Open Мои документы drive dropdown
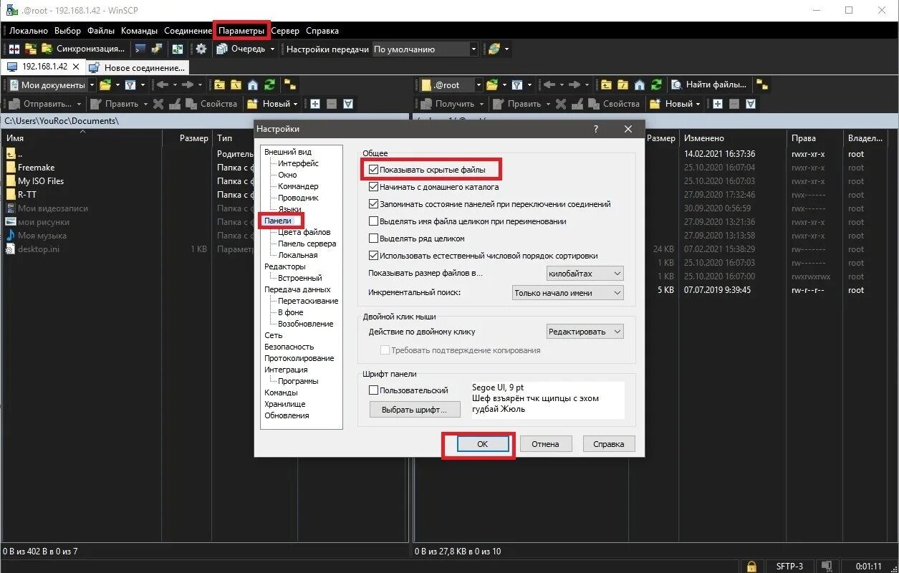 (51, 85)
